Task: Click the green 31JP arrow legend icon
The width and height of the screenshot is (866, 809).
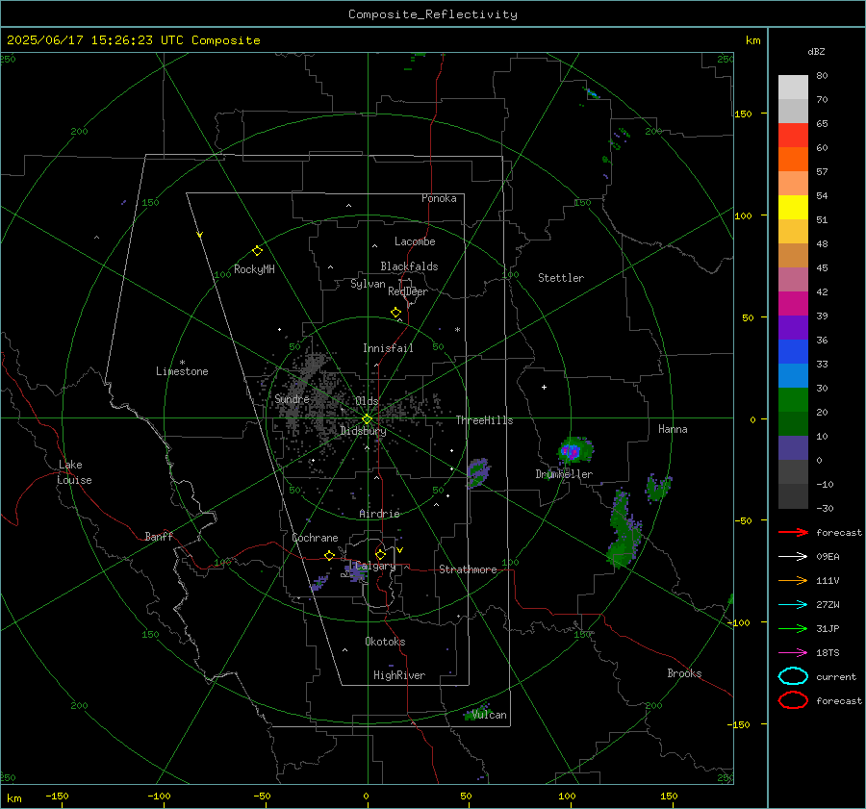Action: point(793,628)
